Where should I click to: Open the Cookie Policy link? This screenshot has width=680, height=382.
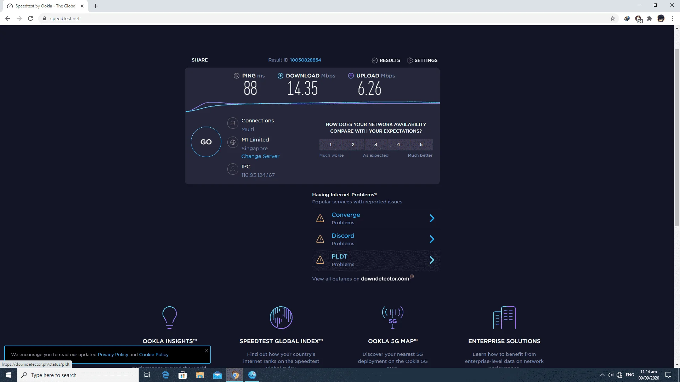[x=154, y=354]
